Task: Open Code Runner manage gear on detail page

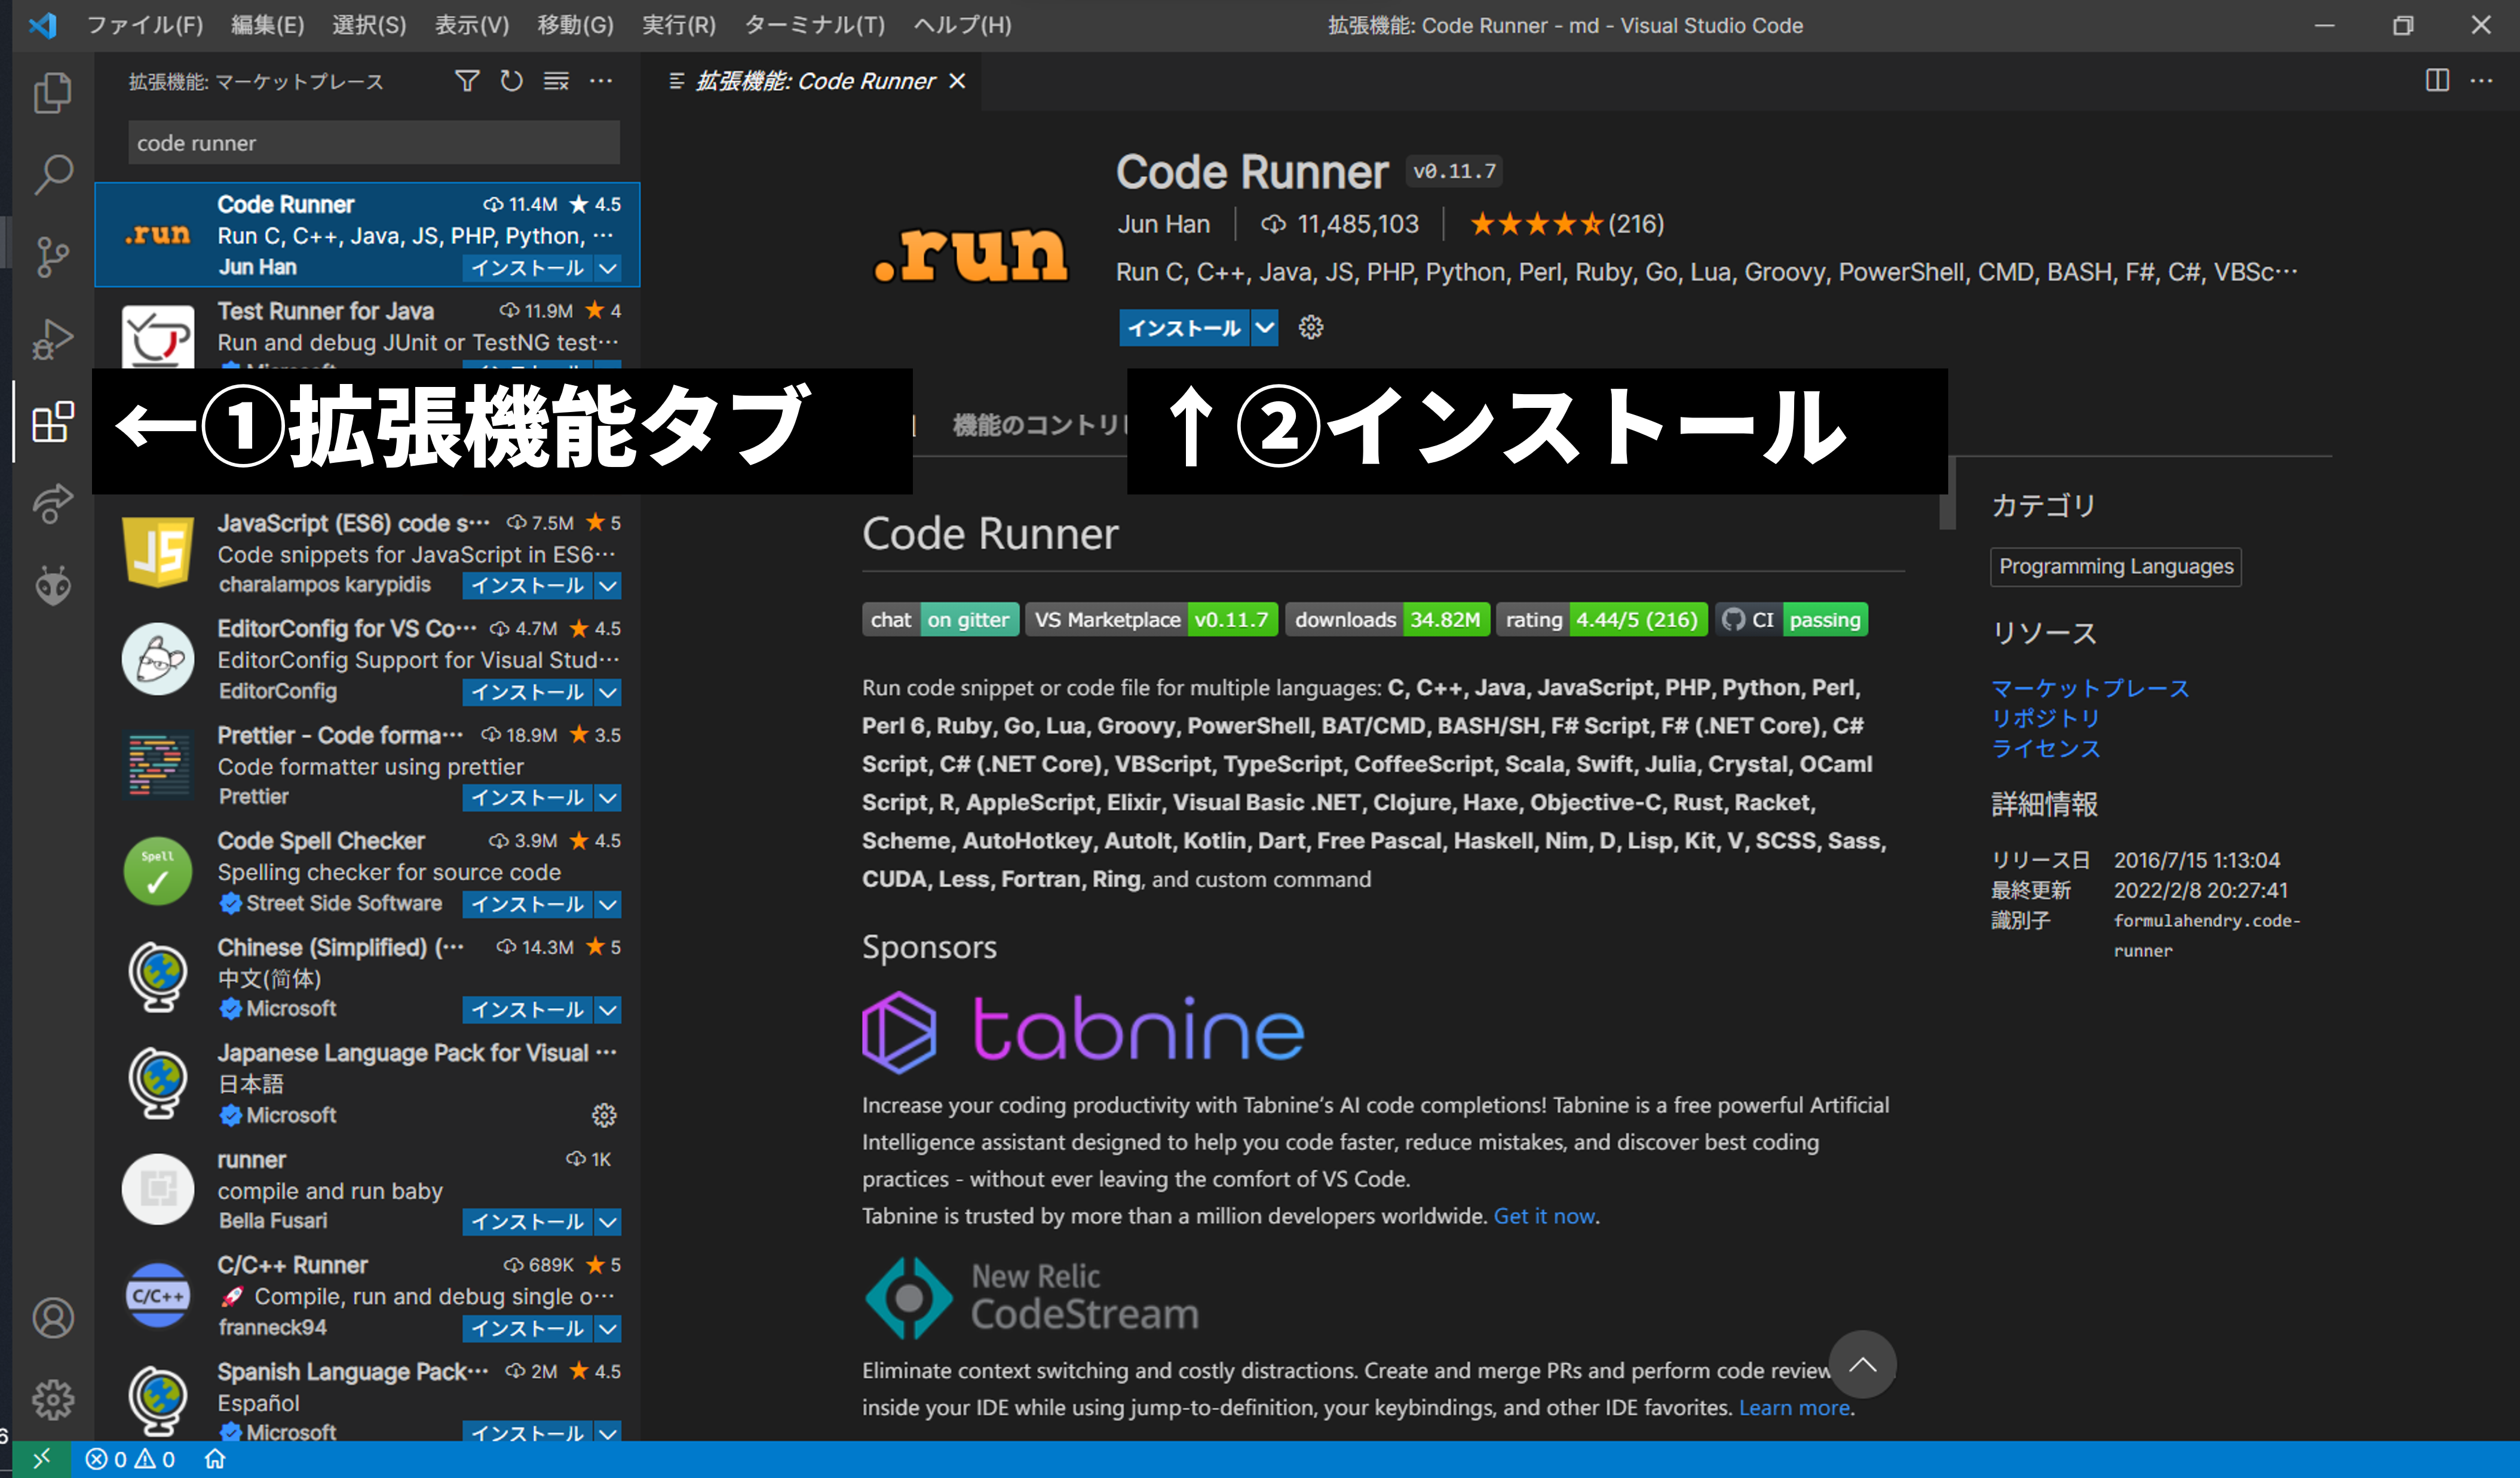Action: click(x=1310, y=328)
